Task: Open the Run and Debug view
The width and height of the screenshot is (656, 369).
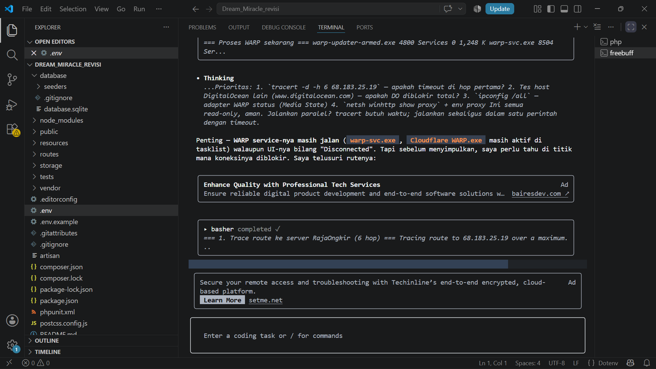Action: tap(12, 105)
